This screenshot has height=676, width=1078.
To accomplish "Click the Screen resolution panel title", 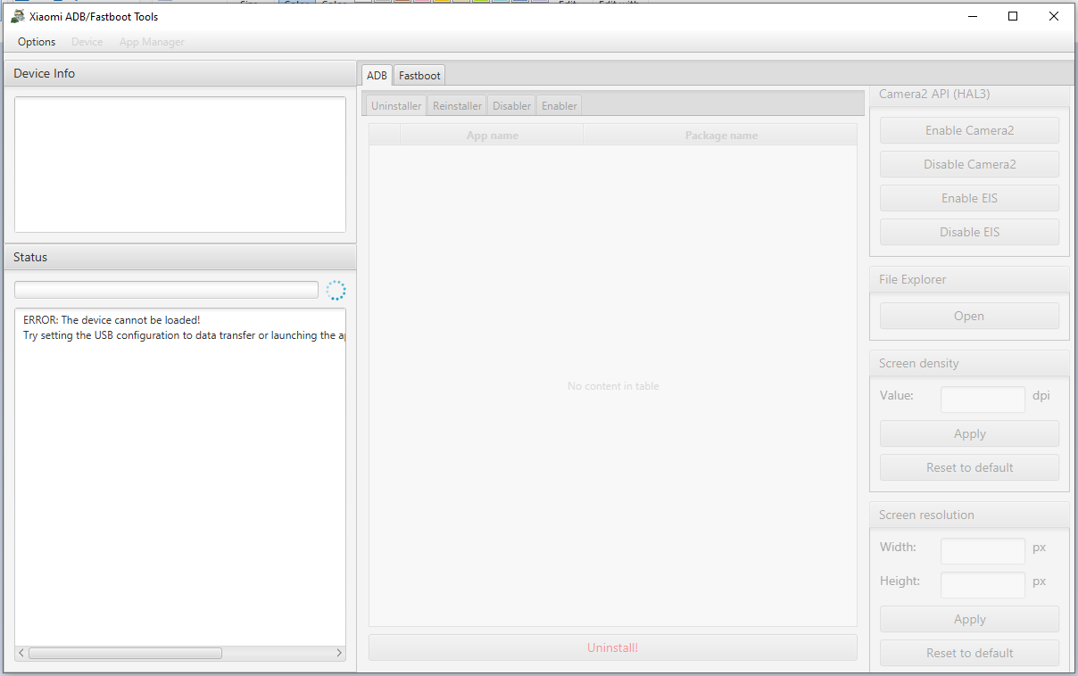I will [926, 515].
